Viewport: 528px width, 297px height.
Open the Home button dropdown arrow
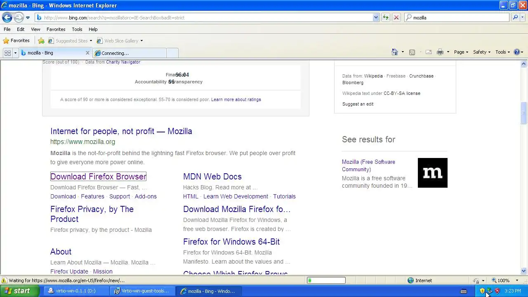pos(403,52)
